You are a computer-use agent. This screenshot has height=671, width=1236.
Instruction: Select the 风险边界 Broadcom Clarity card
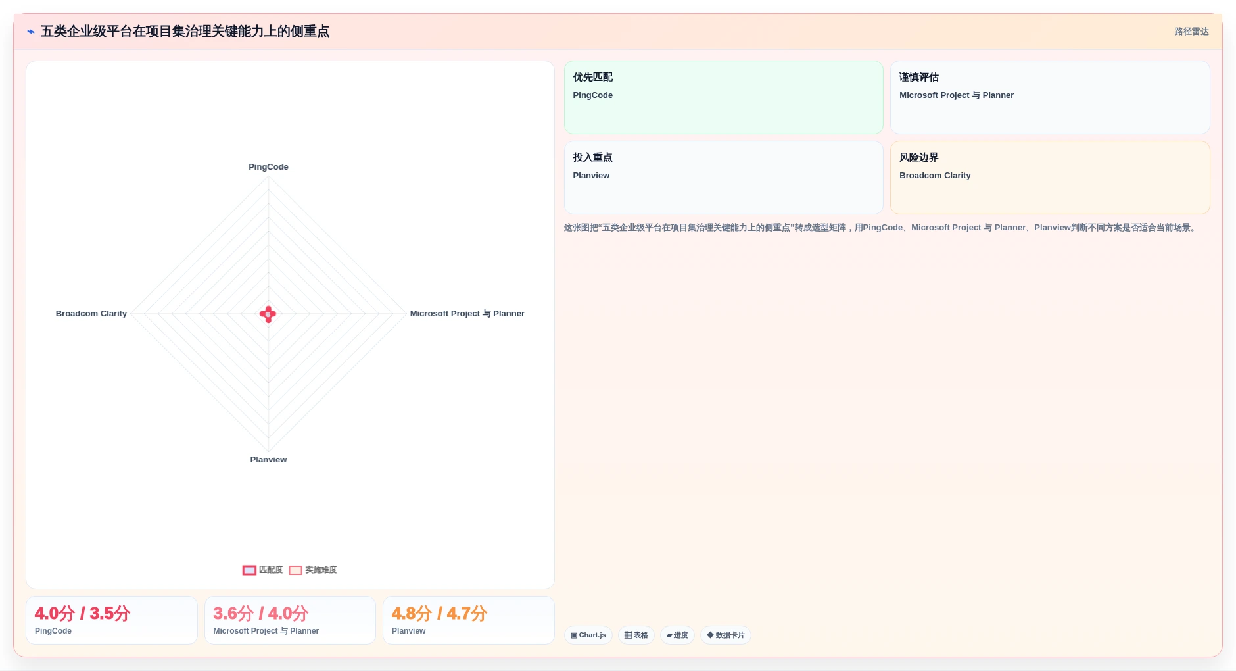click(x=1050, y=178)
